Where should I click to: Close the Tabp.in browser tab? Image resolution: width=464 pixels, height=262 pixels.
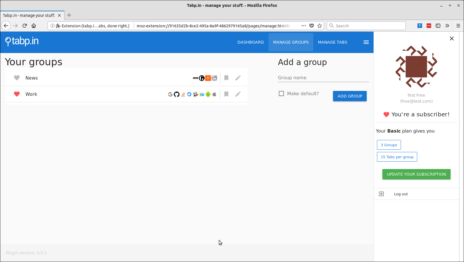tap(59, 15)
